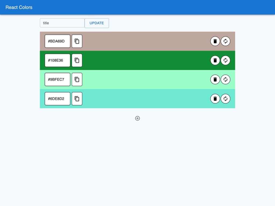
Task: Copy the #BDA69D hex code
Action: coord(77,41)
